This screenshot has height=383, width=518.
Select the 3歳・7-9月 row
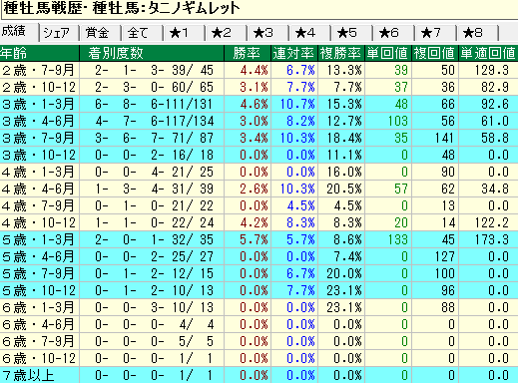pyautogui.click(x=259, y=138)
